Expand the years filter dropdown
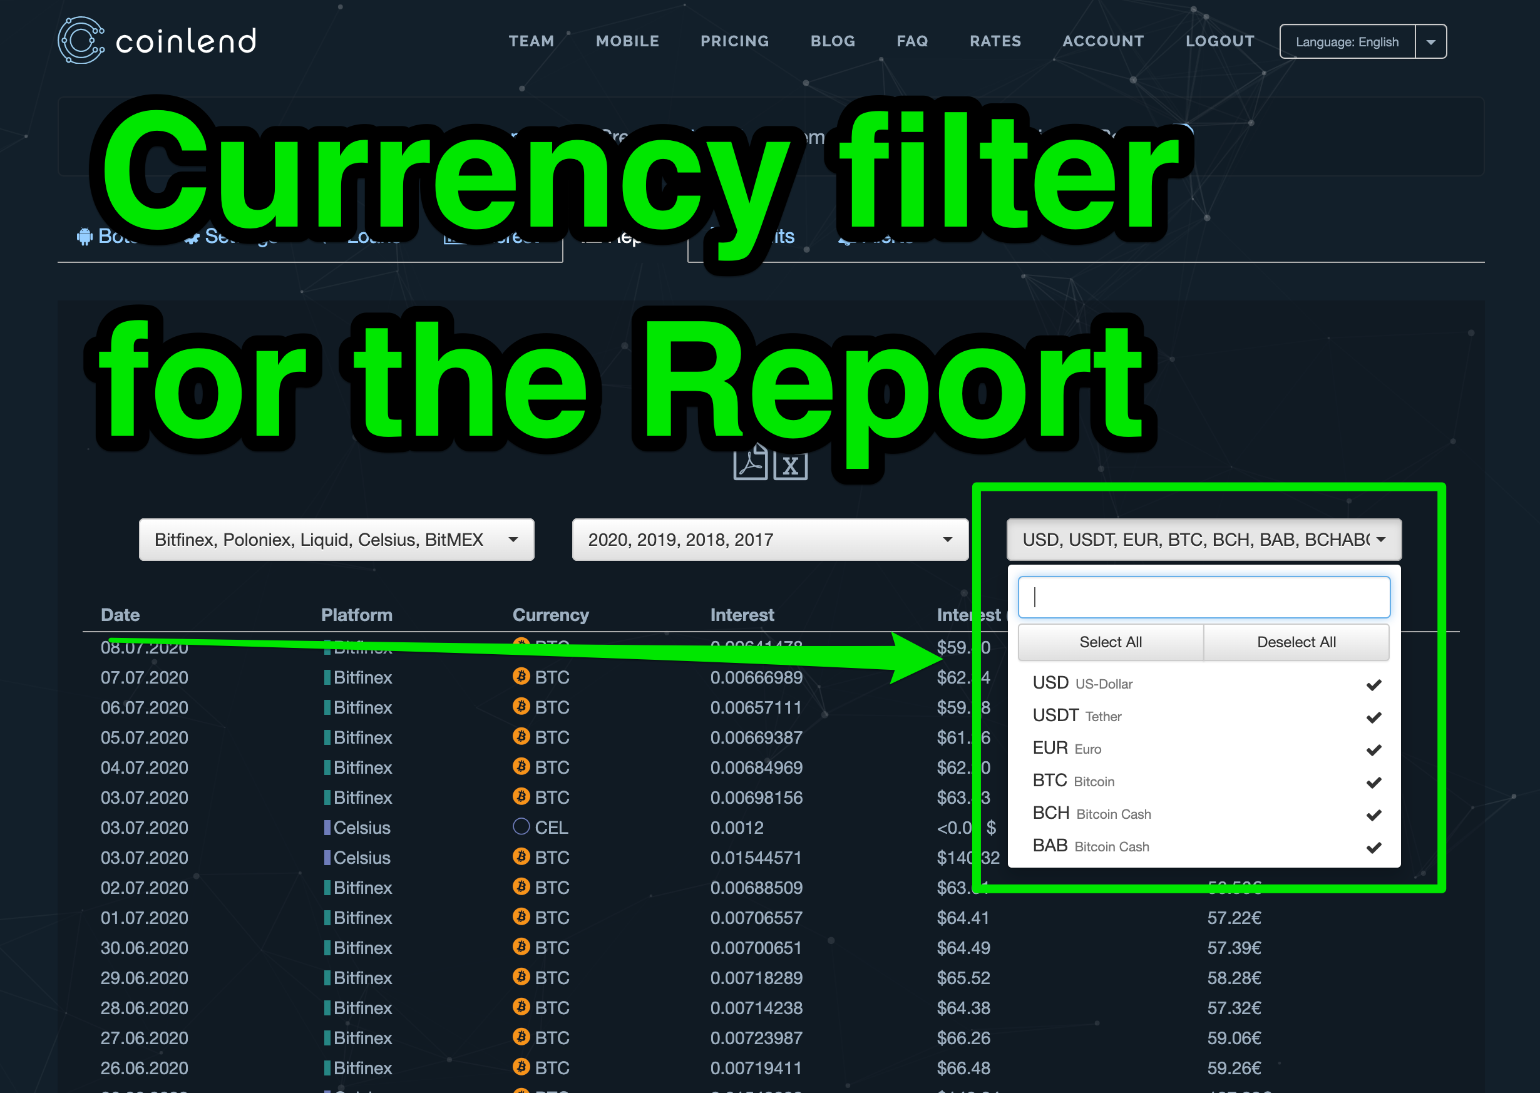Viewport: 1540px width, 1093px height. point(769,540)
